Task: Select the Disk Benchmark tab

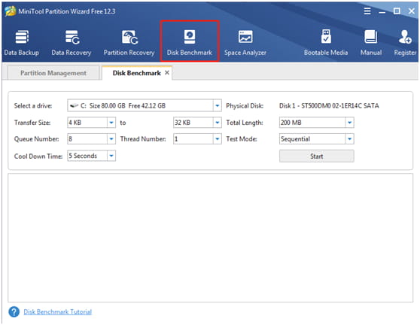Action: click(136, 73)
